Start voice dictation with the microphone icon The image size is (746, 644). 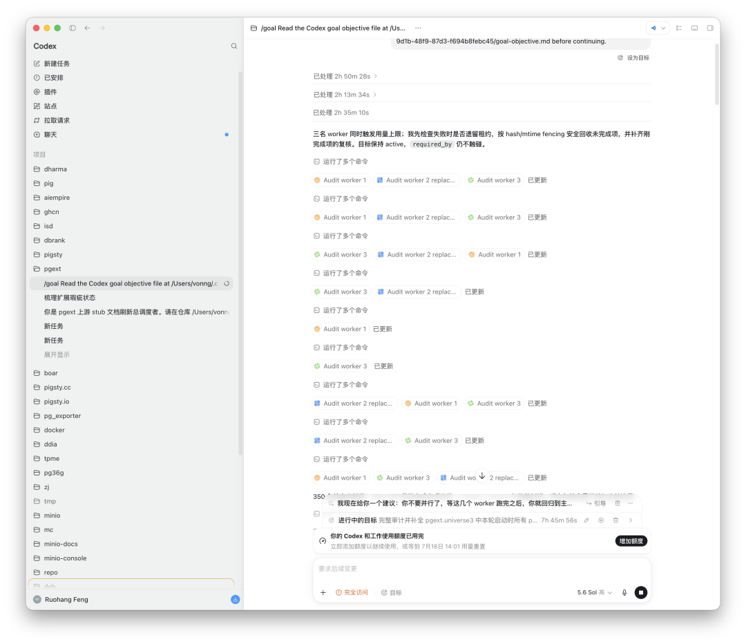coord(624,593)
